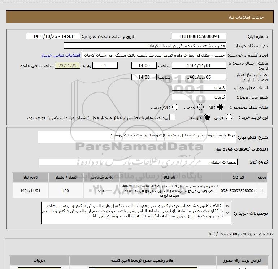Screen dimensions: 278x269
Task: Click the request creator field
Action: [154, 55]
